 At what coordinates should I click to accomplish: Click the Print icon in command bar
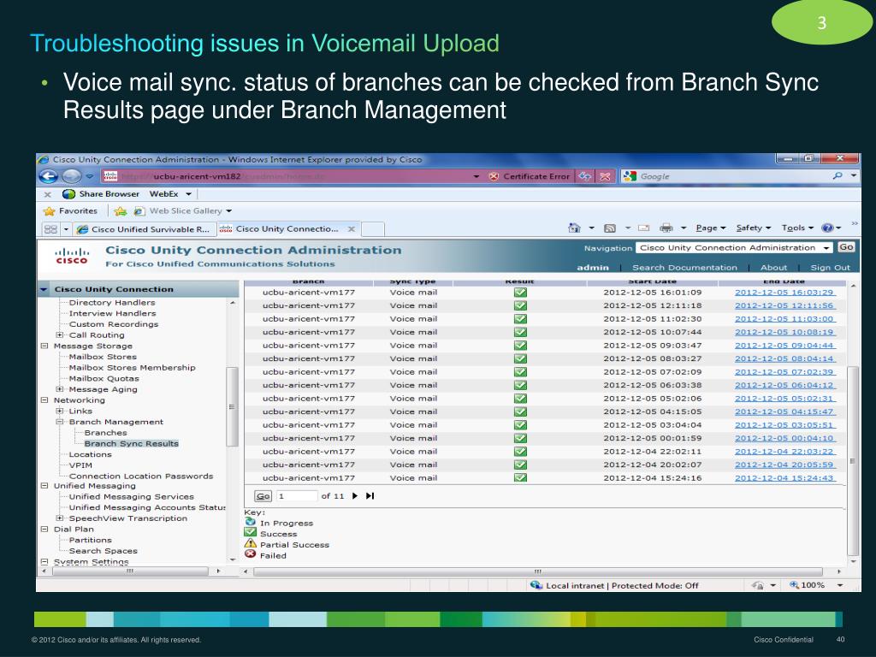pos(666,228)
